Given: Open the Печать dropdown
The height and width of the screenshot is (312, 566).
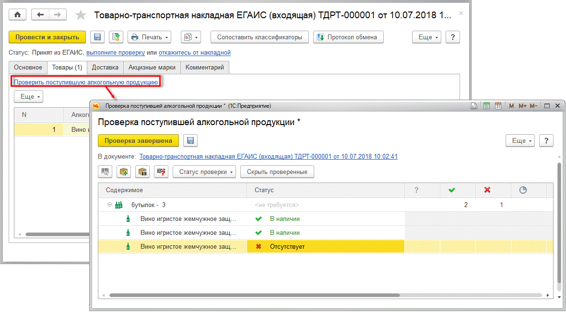Looking at the screenshot, I should coord(150,37).
